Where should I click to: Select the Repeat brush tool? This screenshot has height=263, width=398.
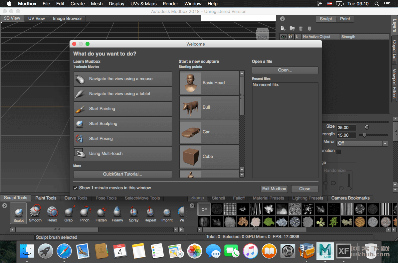pyautogui.click(x=150, y=213)
